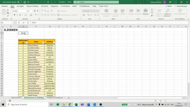Click the vertical scrollbar down arrow

tap(189, 96)
